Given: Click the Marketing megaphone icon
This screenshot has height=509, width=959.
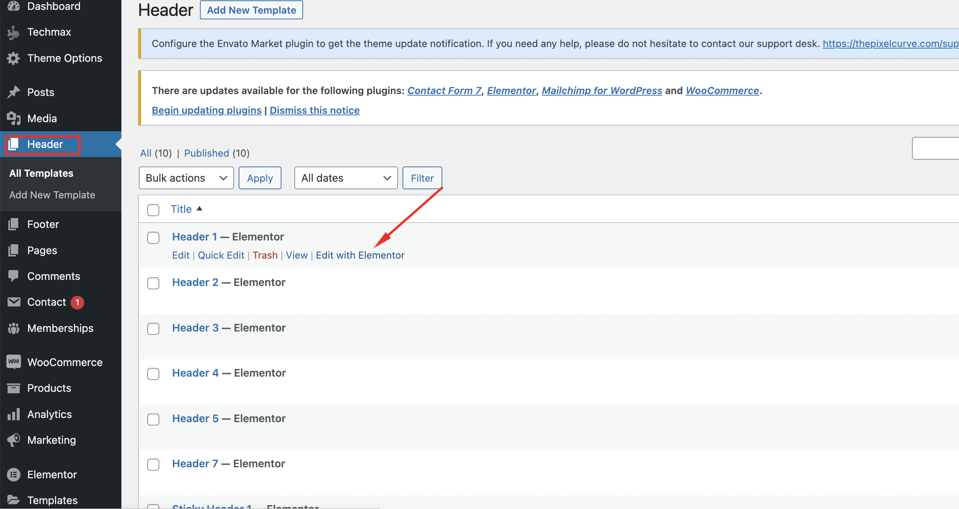Looking at the screenshot, I should click(x=14, y=440).
